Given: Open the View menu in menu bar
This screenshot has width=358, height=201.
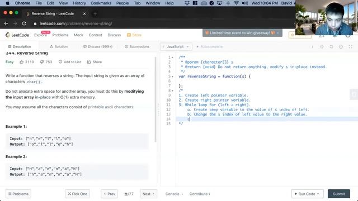Looking at the screenshot, I should click(63, 3).
